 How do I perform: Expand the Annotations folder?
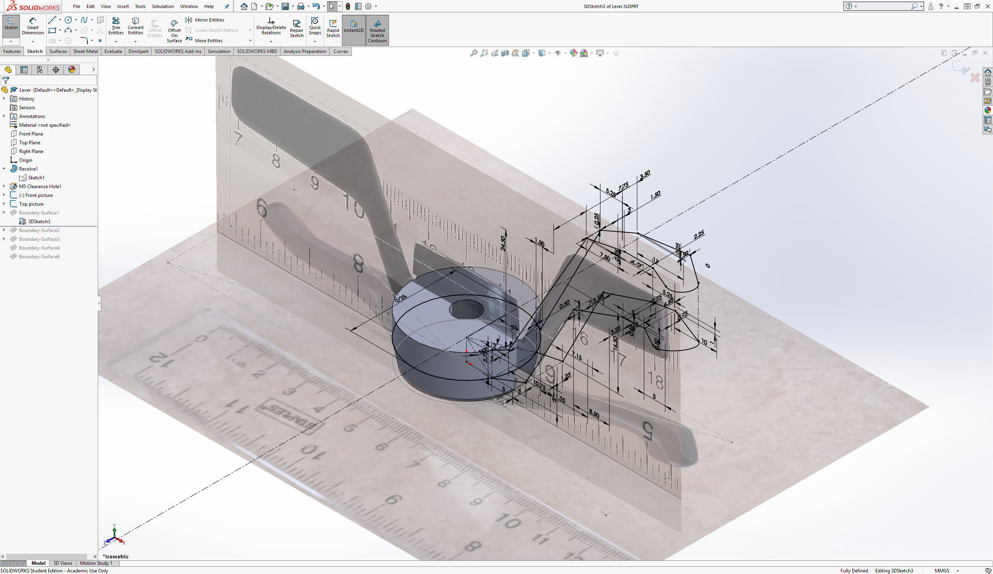click(x=4, y=116)
